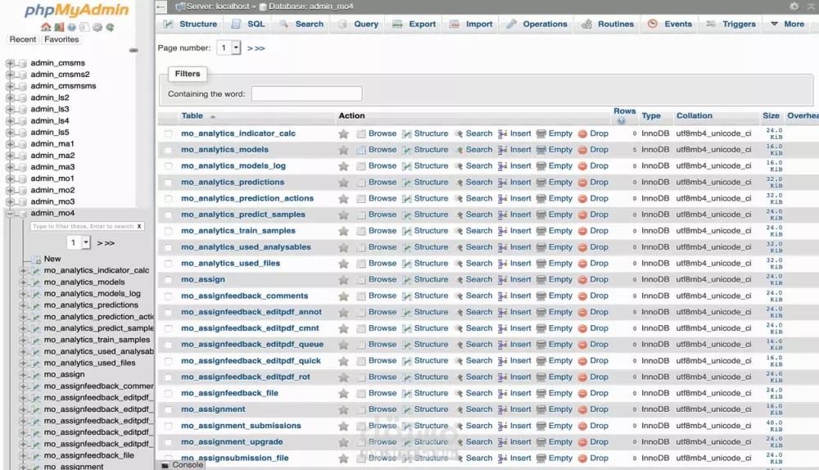This screenshot has height=470, width=819.
Task: Open the More menu dropdown
Action: click(788, 24)
